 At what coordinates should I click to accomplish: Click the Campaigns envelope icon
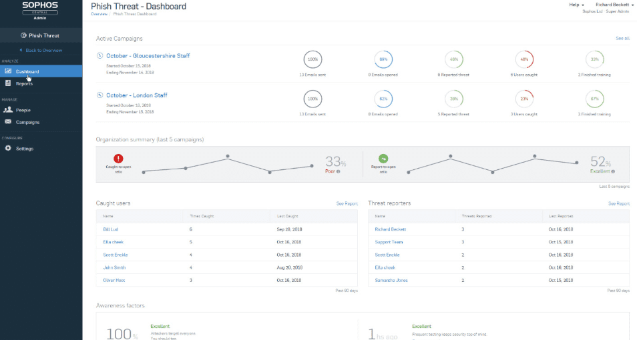click(8, 122)
